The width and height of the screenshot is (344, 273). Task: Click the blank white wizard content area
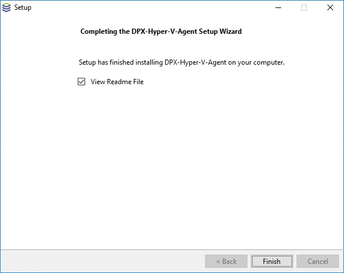coord(171,166)
